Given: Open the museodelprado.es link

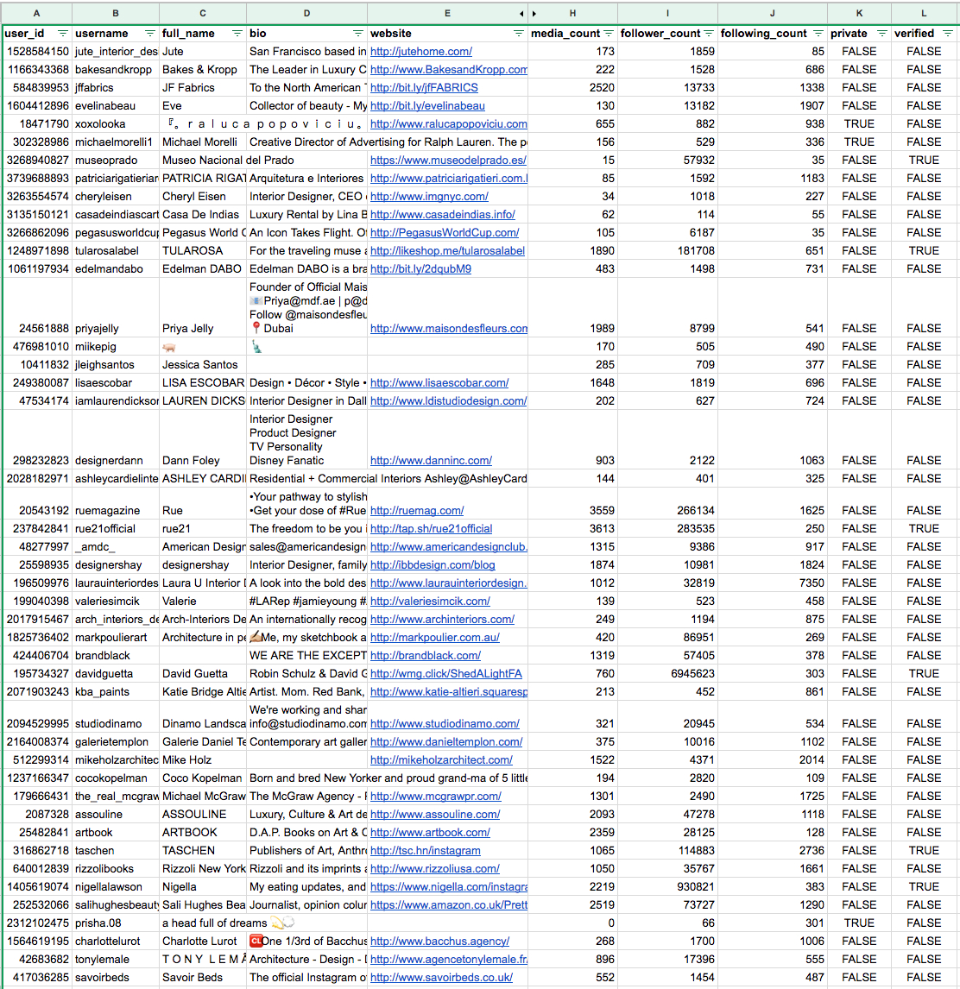Looking at the screenshot, I should [x=448, y=161].
